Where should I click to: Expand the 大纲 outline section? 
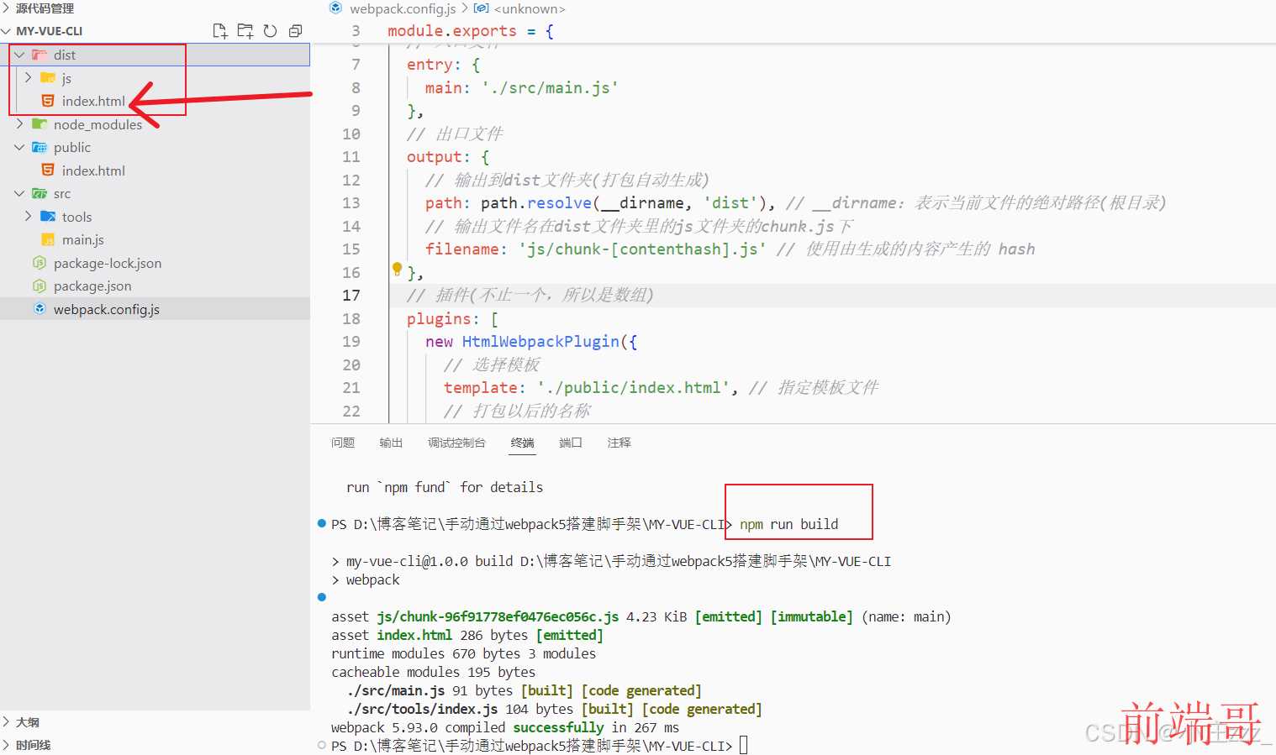tap(7, 722)
